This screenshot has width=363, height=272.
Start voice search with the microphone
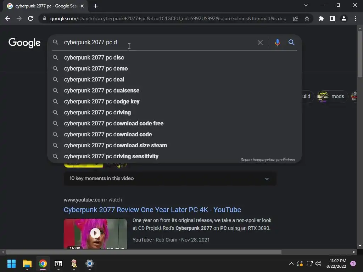277,42
